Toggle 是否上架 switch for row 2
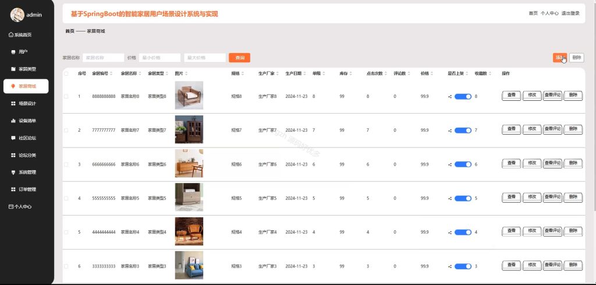This screenshot has width=596, height=285. coord(463,131)
